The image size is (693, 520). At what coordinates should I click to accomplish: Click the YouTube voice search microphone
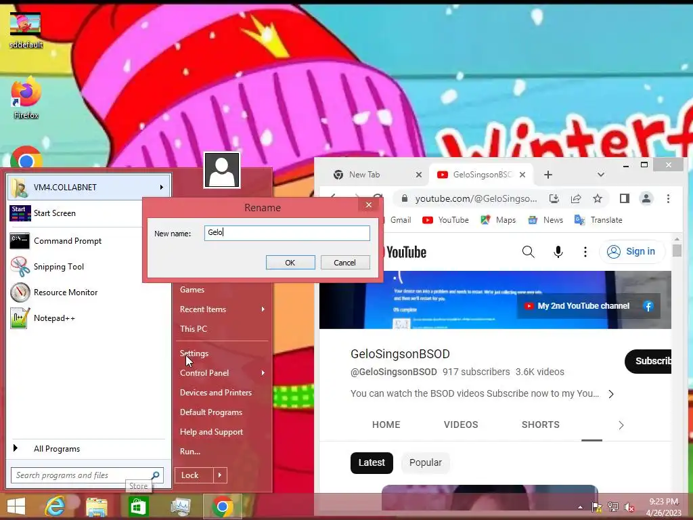point(558,252)
